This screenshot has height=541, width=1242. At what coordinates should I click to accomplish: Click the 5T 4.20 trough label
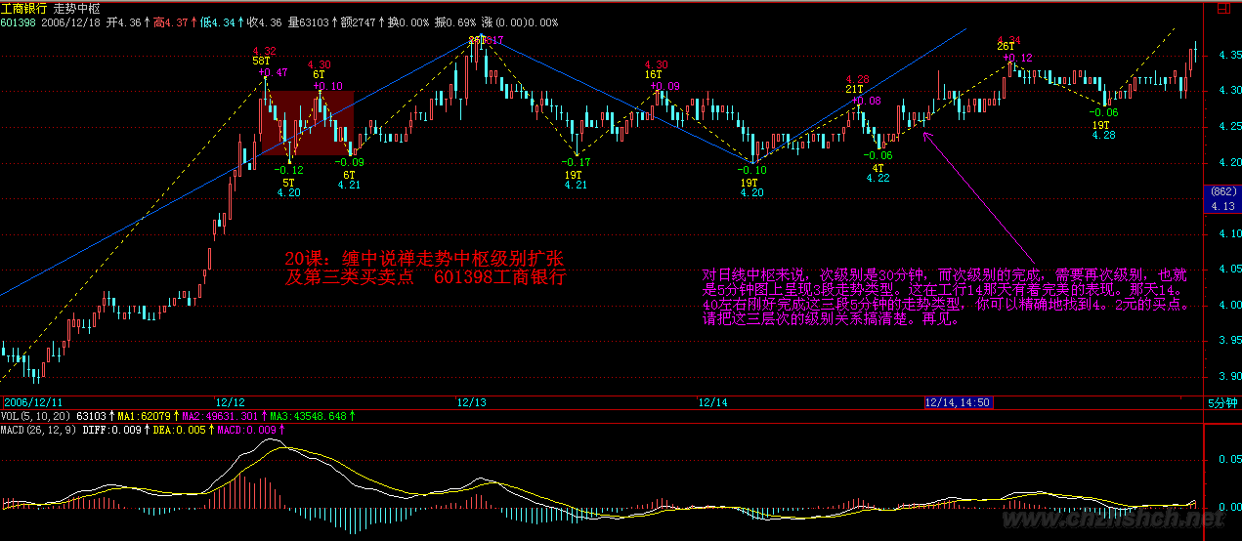click(288, 187)
